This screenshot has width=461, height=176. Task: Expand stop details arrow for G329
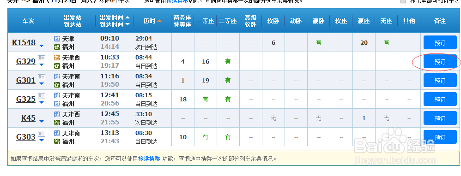click(x=42, y=65)
